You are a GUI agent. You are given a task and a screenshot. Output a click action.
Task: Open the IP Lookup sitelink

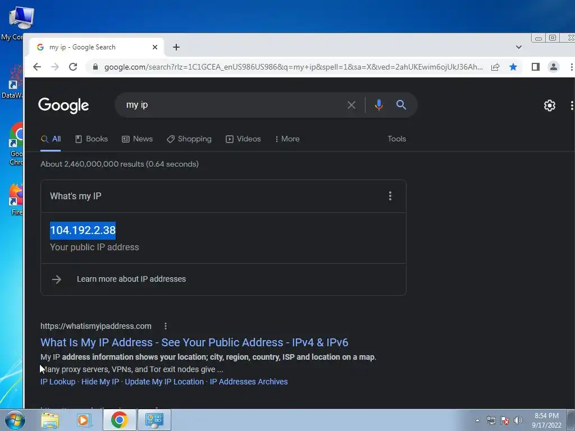pyautogui.click(x=58, y=382)
